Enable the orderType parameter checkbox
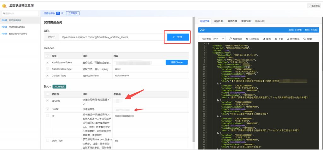The width and height of the screenshot is (323, 150). [48, 140]
